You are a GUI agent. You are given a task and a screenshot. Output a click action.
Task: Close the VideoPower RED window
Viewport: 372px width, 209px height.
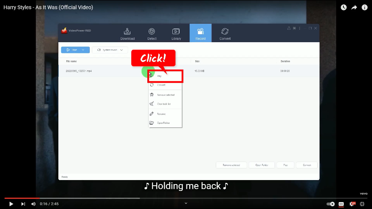[x=316, y=28]
